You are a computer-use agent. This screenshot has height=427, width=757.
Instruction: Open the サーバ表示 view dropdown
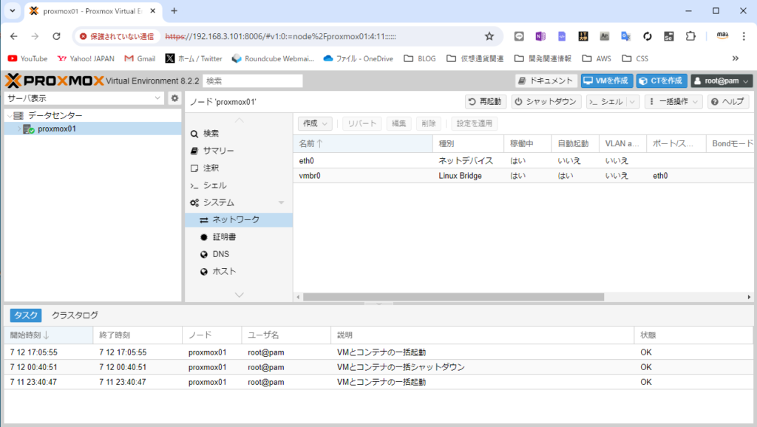pyautogui.click(x=84, y=98)
